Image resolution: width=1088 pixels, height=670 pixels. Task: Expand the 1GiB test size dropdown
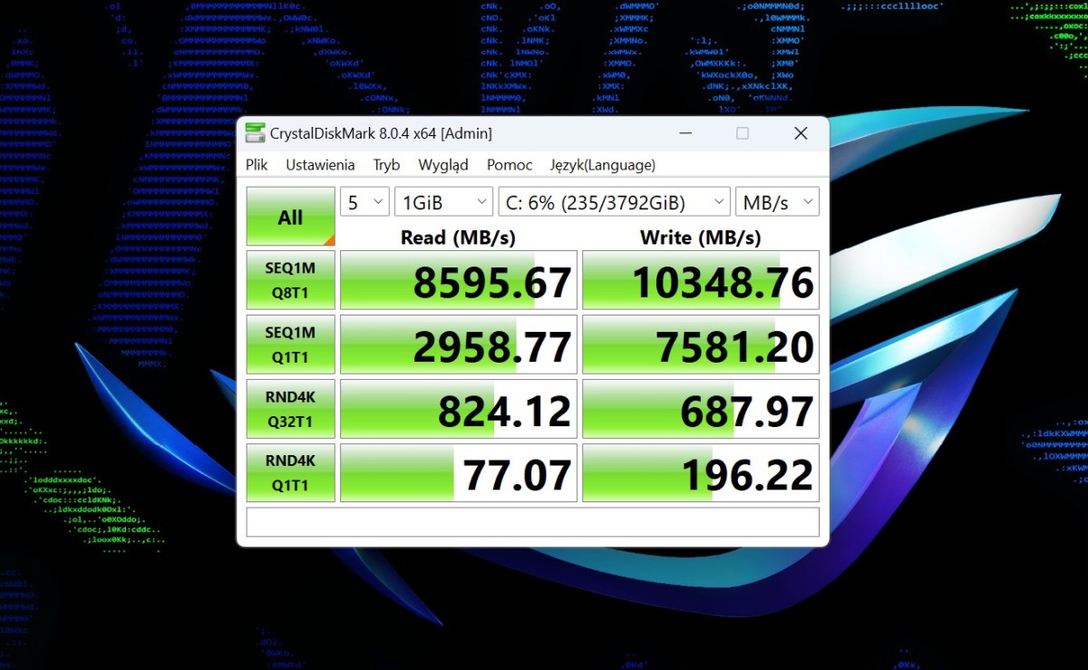[443, 202]
